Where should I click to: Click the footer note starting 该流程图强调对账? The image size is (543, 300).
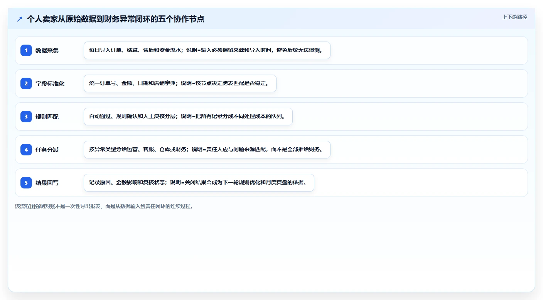pos(104,206)
